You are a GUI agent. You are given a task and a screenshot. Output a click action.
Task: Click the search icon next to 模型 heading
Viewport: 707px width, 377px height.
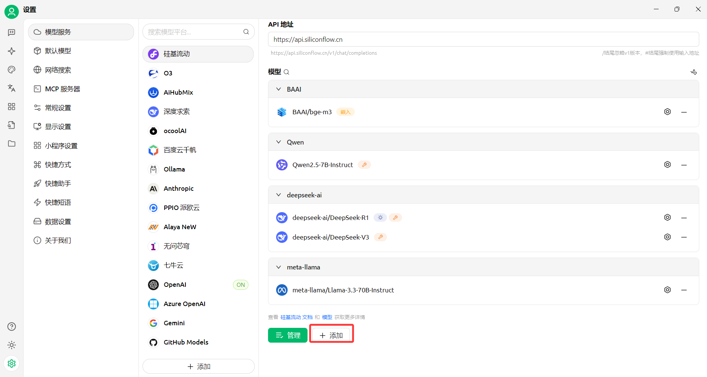pos(286,72)
